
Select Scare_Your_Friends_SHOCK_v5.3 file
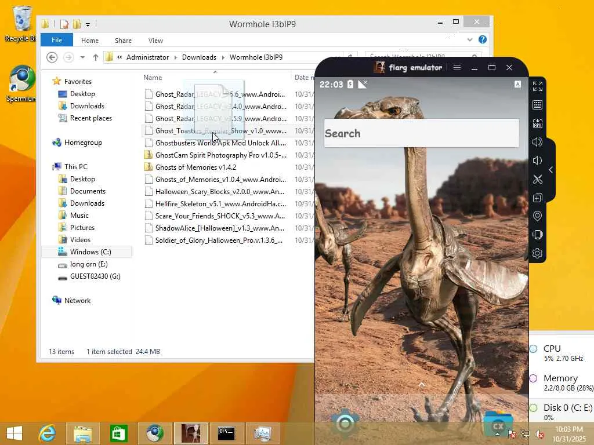point(219,216)
